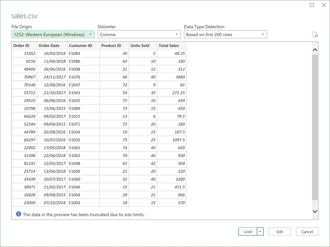Click Total Sales cell 1097.5

172,140
